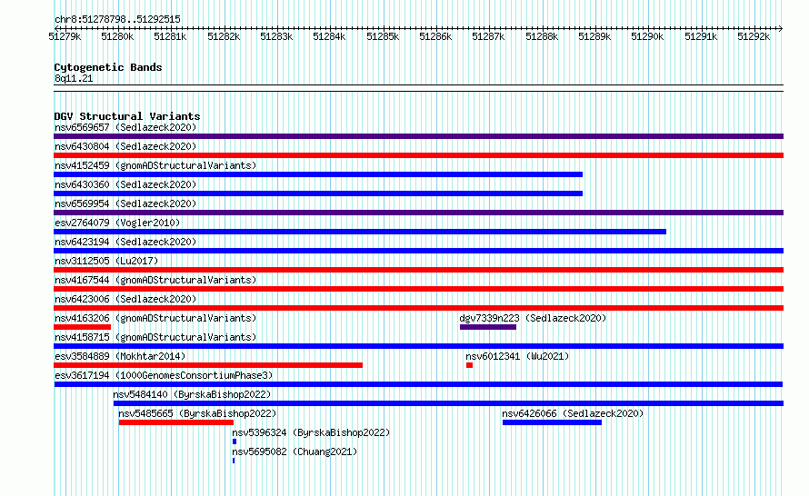
Task: Click nsv4152459 (gnomADStructuralVariants) label
Action: 155,165
